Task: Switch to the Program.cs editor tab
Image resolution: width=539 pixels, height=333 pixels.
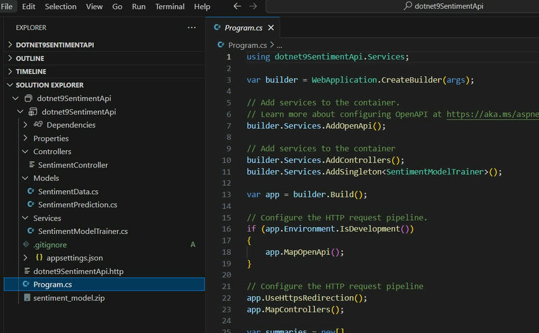Action: pos(244,27)
